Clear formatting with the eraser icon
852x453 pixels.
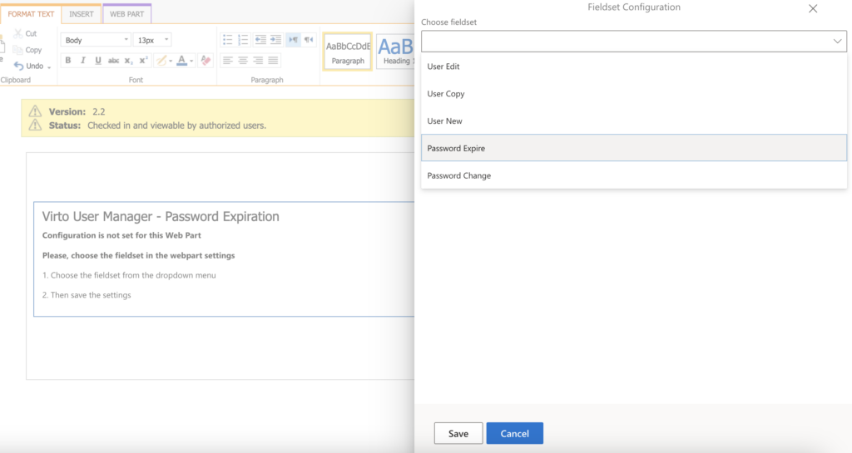click(206, 61)
